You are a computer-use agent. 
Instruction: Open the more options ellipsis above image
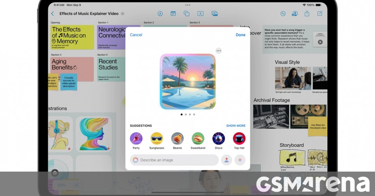coord(219,50)
